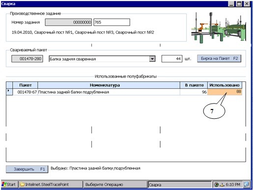Select the table cell 001478-67
Viewport: 253px width, 190px height.
pyautogui.click(x=25, y=92)
